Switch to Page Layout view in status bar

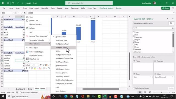tap(145, 92)
